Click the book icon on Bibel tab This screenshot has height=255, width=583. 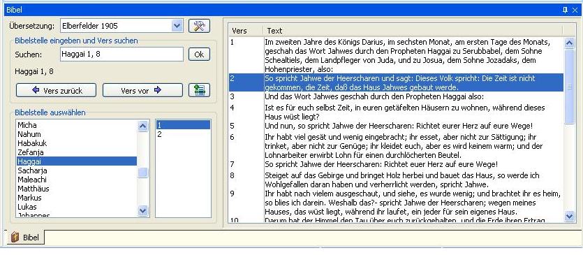point(15,237)
